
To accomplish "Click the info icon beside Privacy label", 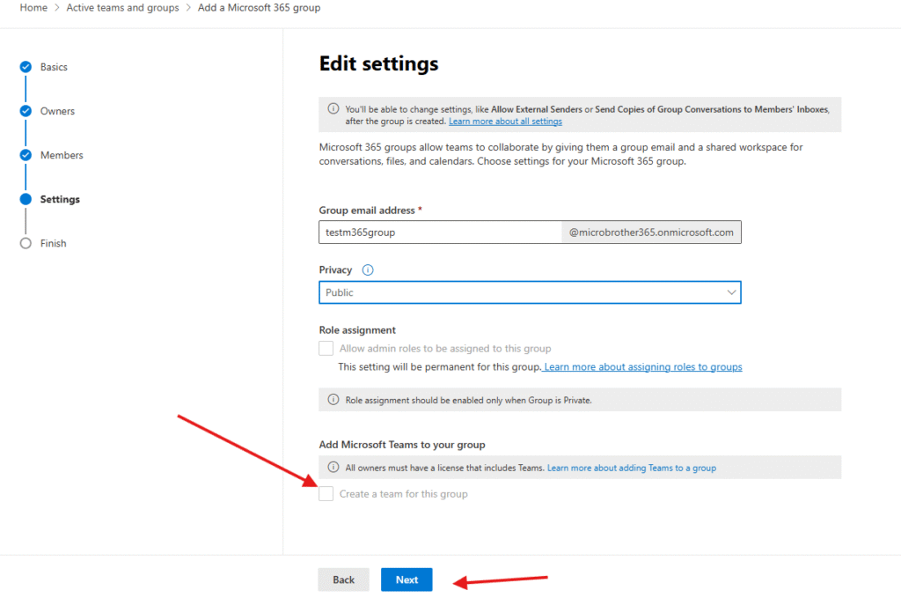I will pyautogui.click(x=368, y=270).
